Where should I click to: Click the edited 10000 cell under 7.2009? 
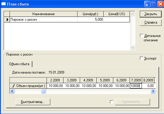(136, 86)
